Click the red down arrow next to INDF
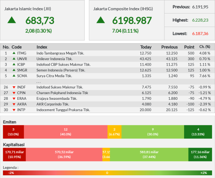The height and width of the screenshot is (178, 215). pyautogui.click(x=14, y=87)
